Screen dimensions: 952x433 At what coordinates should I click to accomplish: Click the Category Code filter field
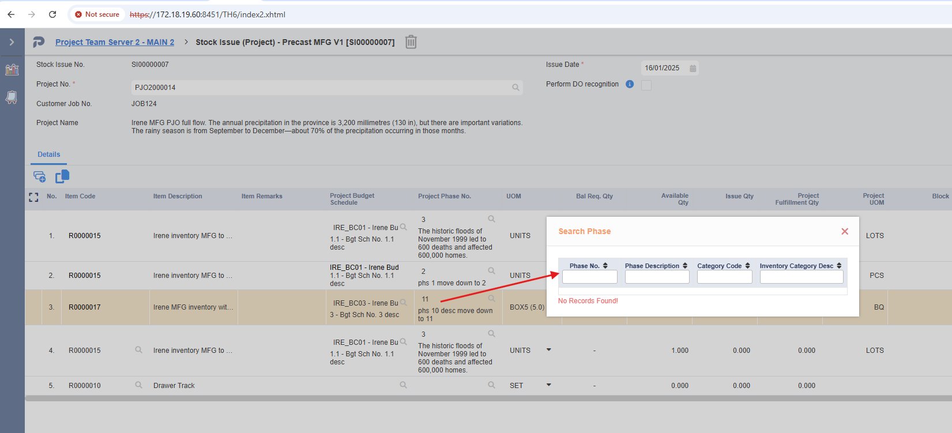pyautogui.click(x=725, y=277)
